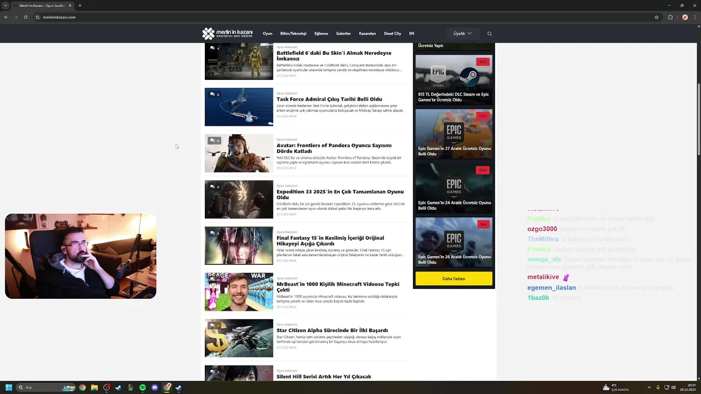Screen dimensions: 701x394
Task: Open 815 TL Değerindeki DLC sidebar card
Action: pos(454,80)
